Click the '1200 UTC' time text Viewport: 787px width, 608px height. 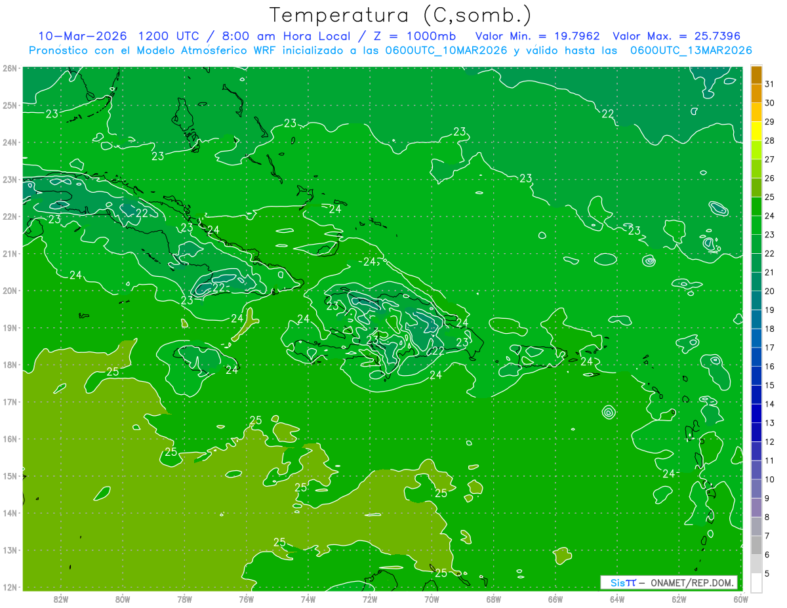[x=168, y=36]
